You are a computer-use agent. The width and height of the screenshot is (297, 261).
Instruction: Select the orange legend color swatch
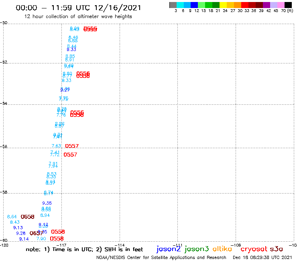pos(238,5)
